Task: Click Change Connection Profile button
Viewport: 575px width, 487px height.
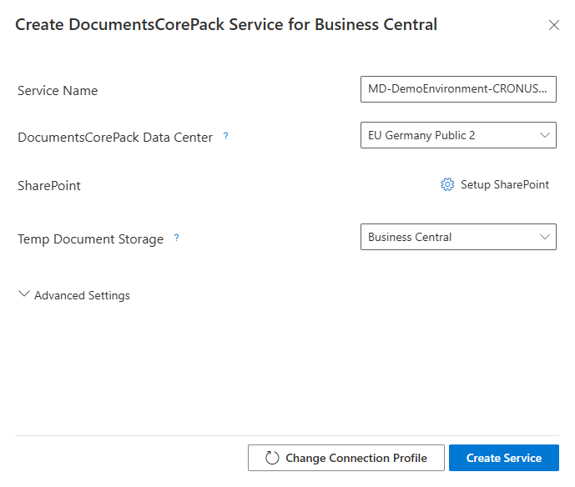Action: (x=346, y=458)
